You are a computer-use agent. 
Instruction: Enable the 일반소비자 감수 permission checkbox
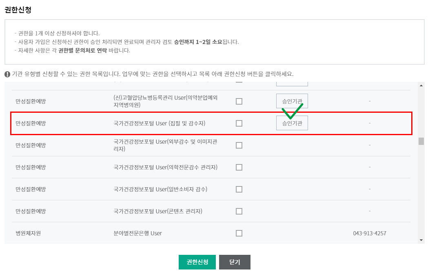point(239,189)
